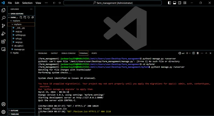Open the Manage gear icon

coord(3,112)
